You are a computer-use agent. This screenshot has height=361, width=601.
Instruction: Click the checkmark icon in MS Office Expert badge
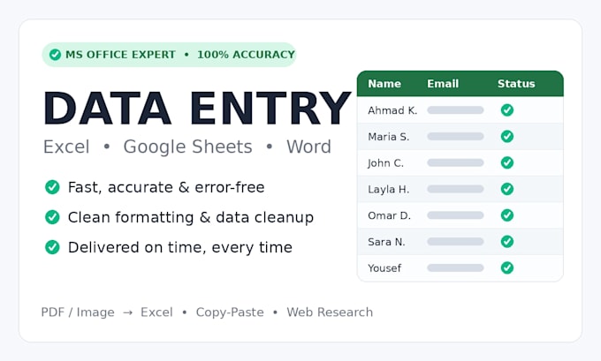point(55,55)
